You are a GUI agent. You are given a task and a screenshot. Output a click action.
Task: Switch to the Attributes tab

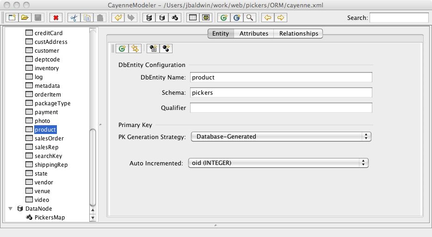[253, 33]
